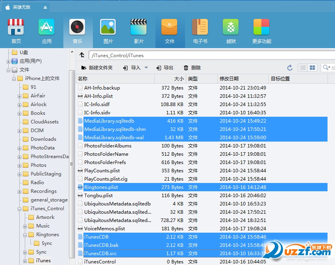Click the tree panel scrollbar thumb
Viewport: 335px width, 265px height.
[x=72, y=164]
